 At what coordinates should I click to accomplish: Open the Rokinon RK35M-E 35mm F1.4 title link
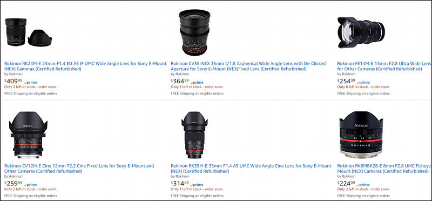pyautogui.click(x=251, y=169)
